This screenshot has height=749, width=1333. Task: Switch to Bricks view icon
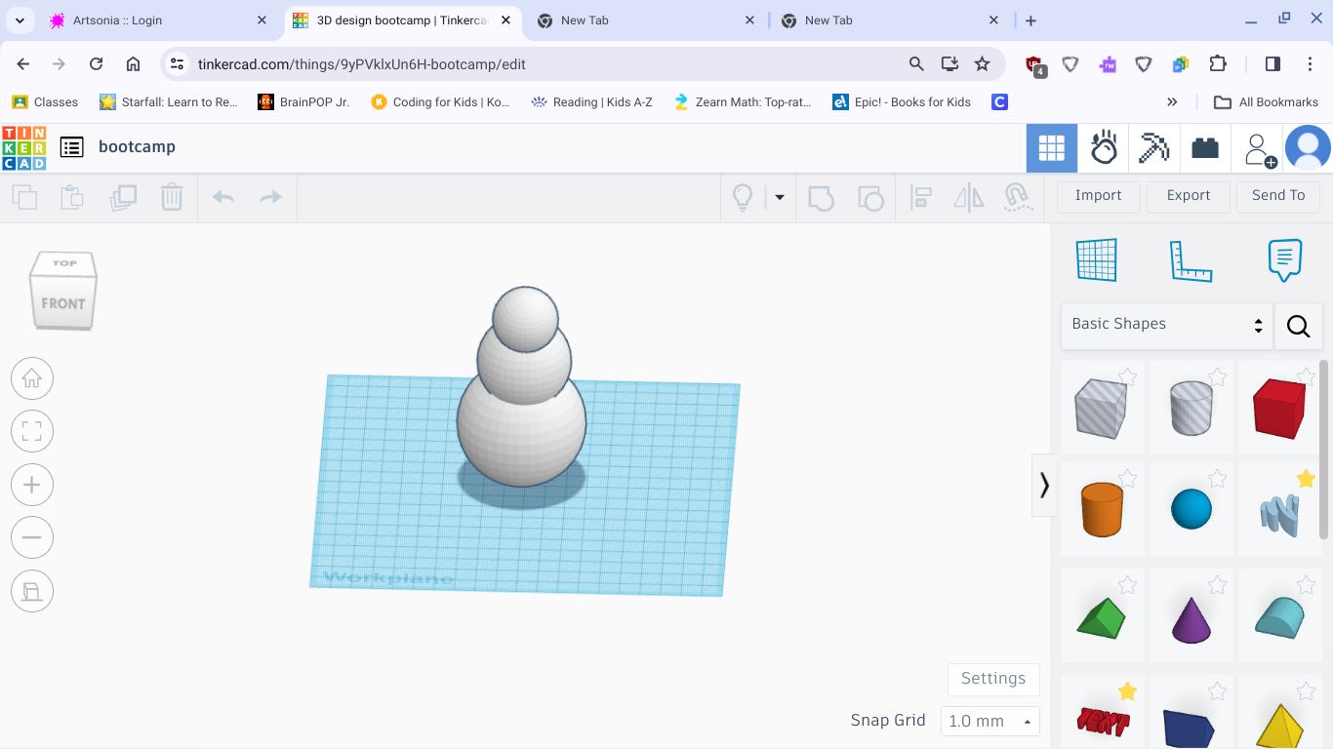coord(1205,148)
